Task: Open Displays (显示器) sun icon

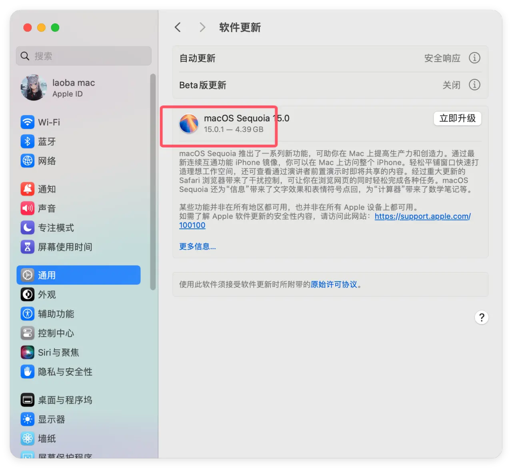Action: [x=28, y=419]
